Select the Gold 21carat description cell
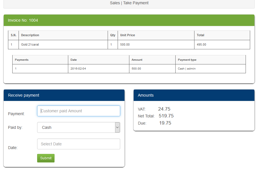The height and width of the screenshot is (177, 263). click(x=63, y=44)
